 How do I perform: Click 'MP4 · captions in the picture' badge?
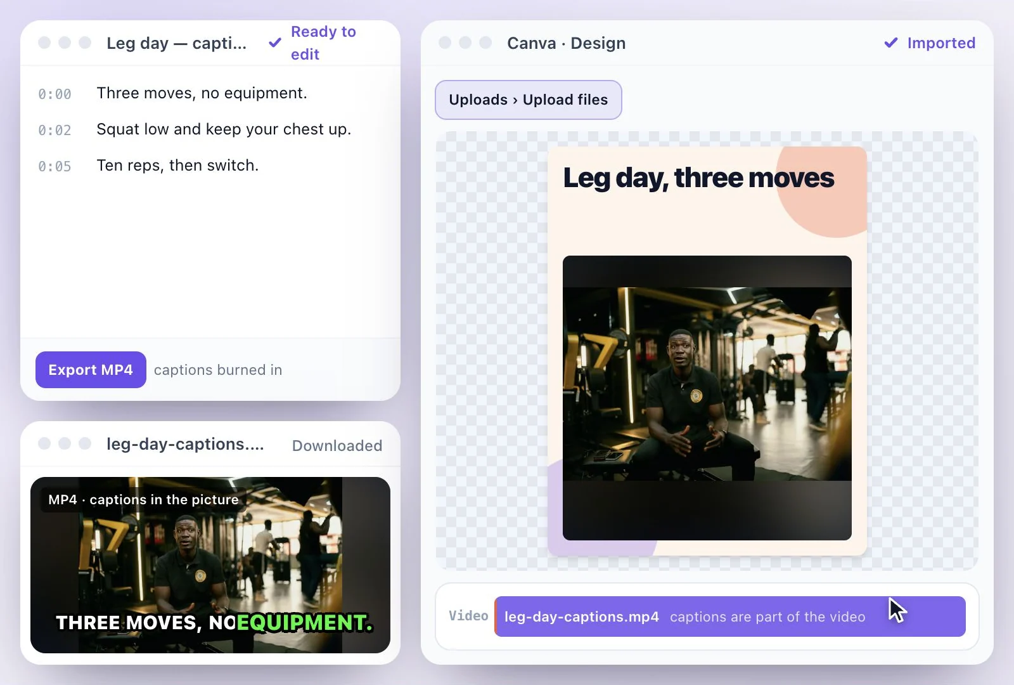[x=144, y=500]
